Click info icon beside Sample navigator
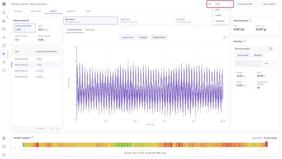This screenshot has height=159, width=282. click(32, 137)
